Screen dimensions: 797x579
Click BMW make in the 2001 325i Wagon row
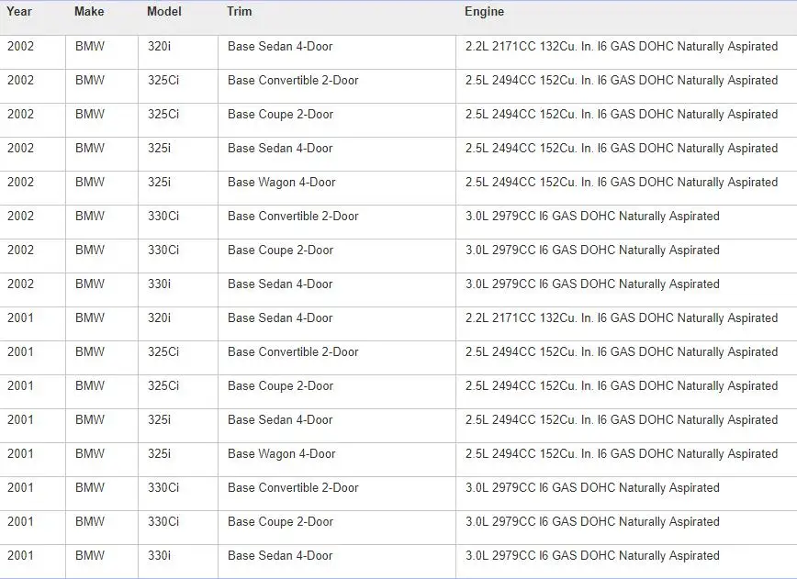[x=89, y=454]
